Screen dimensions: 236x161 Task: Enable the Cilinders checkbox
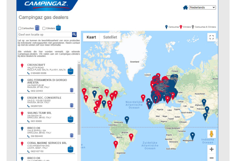[x=44, y=28]
